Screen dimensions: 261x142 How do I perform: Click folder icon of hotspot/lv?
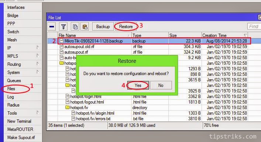coord(68,107)
